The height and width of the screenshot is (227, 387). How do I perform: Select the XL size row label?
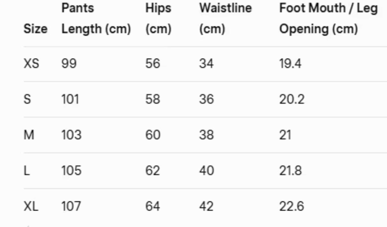(31, 207)
